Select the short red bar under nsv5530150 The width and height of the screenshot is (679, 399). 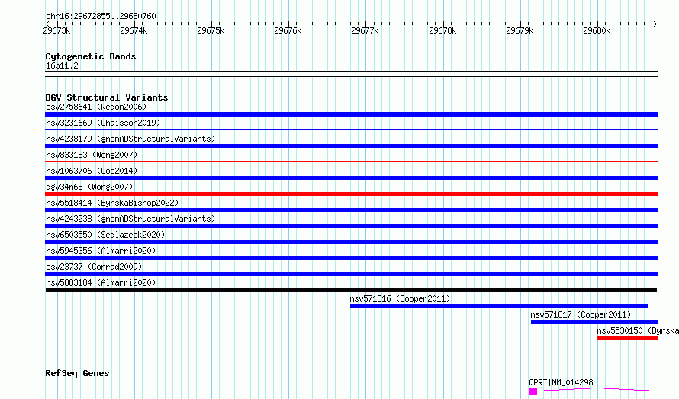(627, 338)
